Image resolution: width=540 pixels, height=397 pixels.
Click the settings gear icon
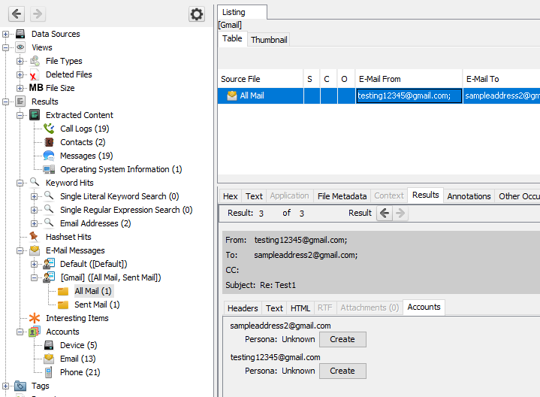[196, 14]
